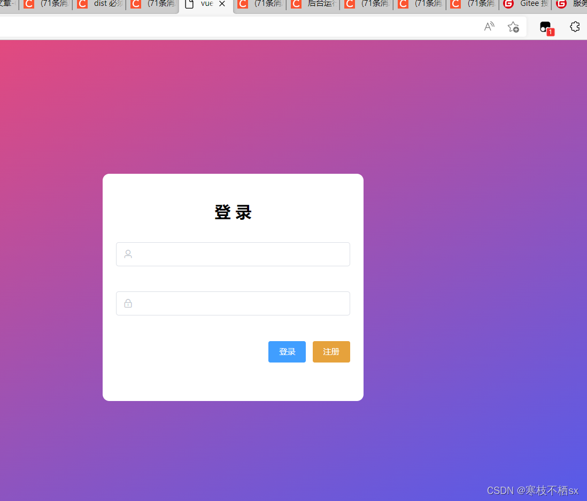Click the person icon inside the username field
Image resolution: width=587 pixels, height=501 pixels.
pos(128,254)
